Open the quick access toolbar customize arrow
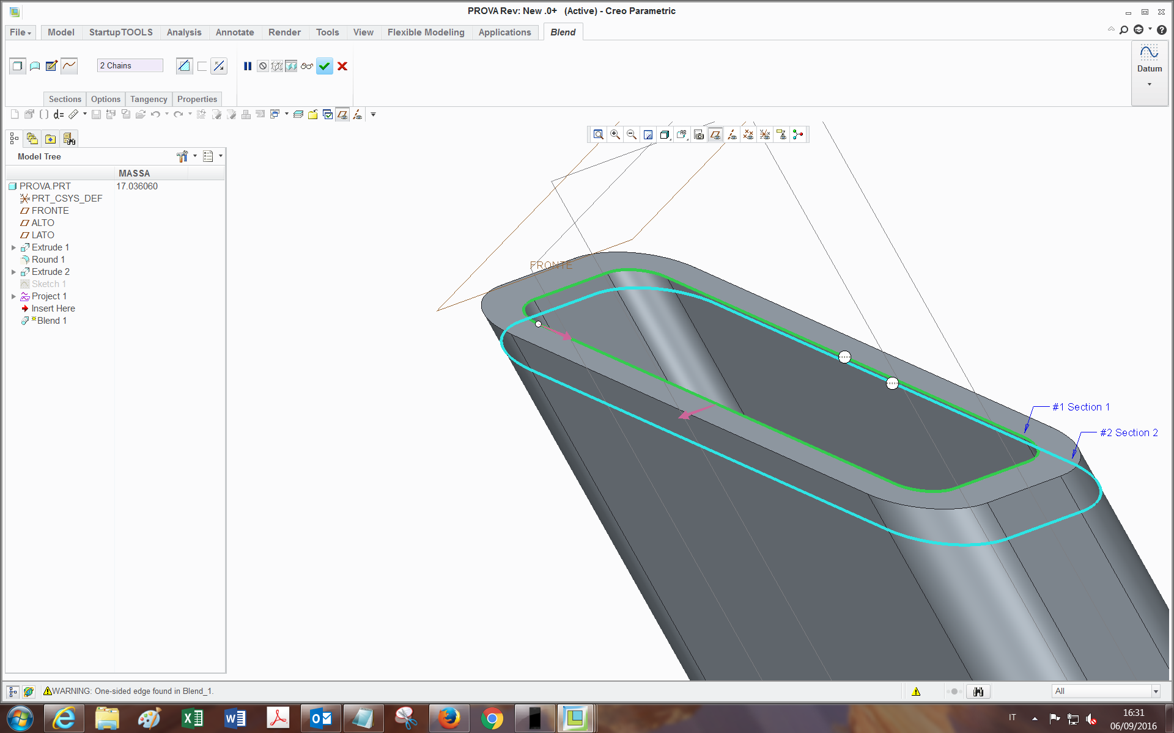 [x=373, y=114]
